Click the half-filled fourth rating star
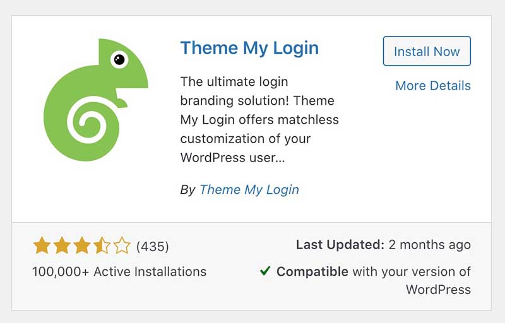 pos(102,245)
